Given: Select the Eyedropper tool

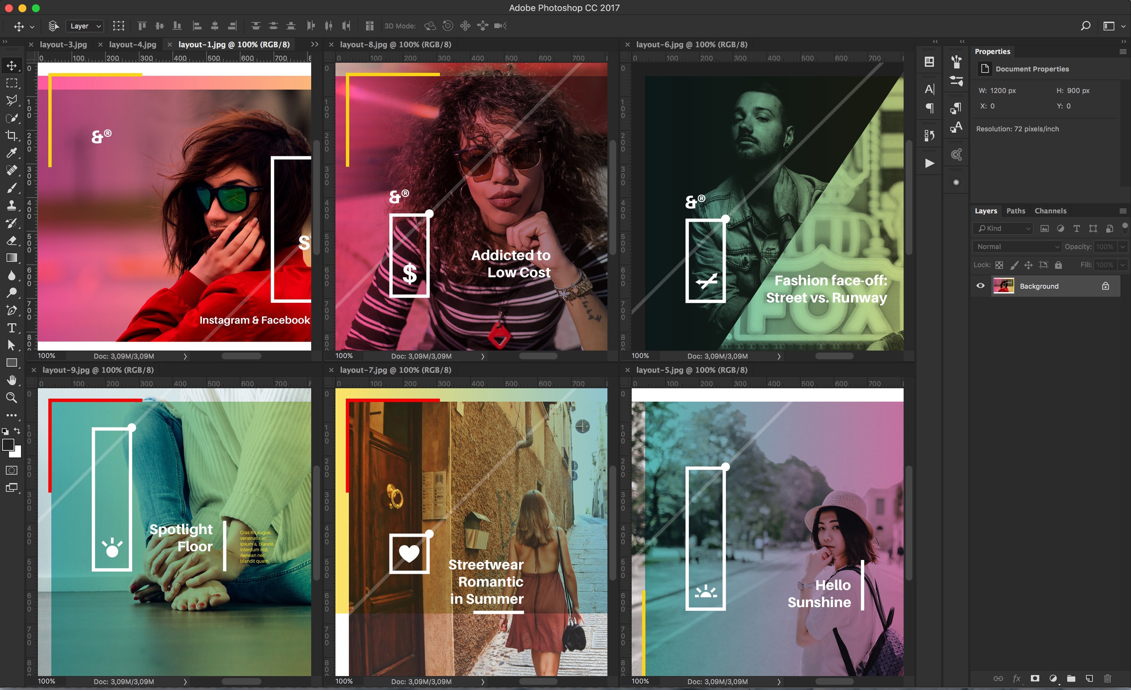Looking at the screenshot, I should pyautogui.click(x=11, y=153).
